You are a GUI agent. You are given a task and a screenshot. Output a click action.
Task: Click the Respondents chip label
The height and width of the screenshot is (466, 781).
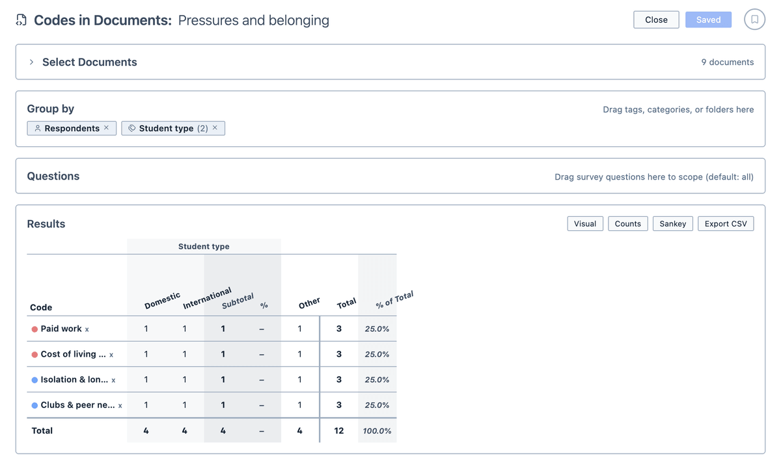click(72, 128)
